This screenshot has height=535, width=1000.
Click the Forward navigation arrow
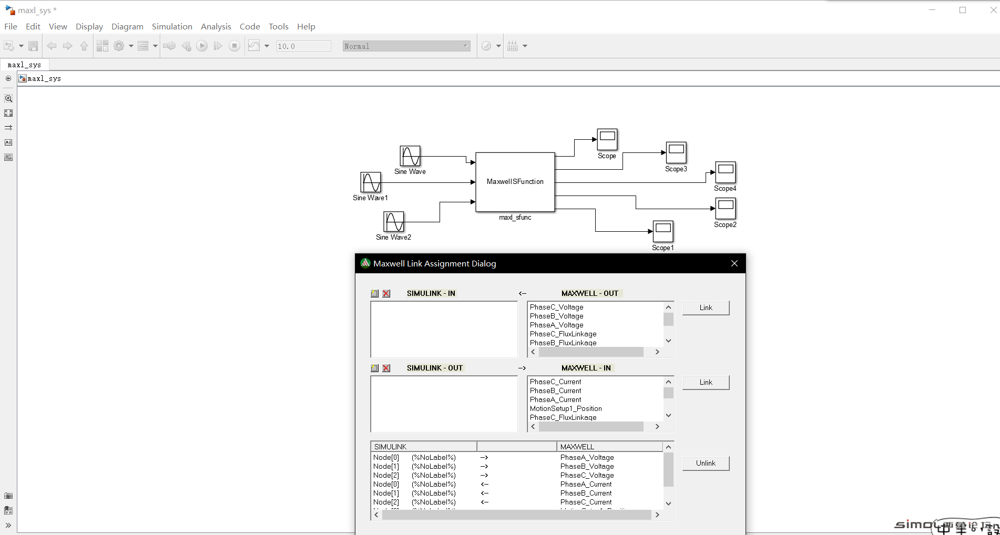point(67,46)
